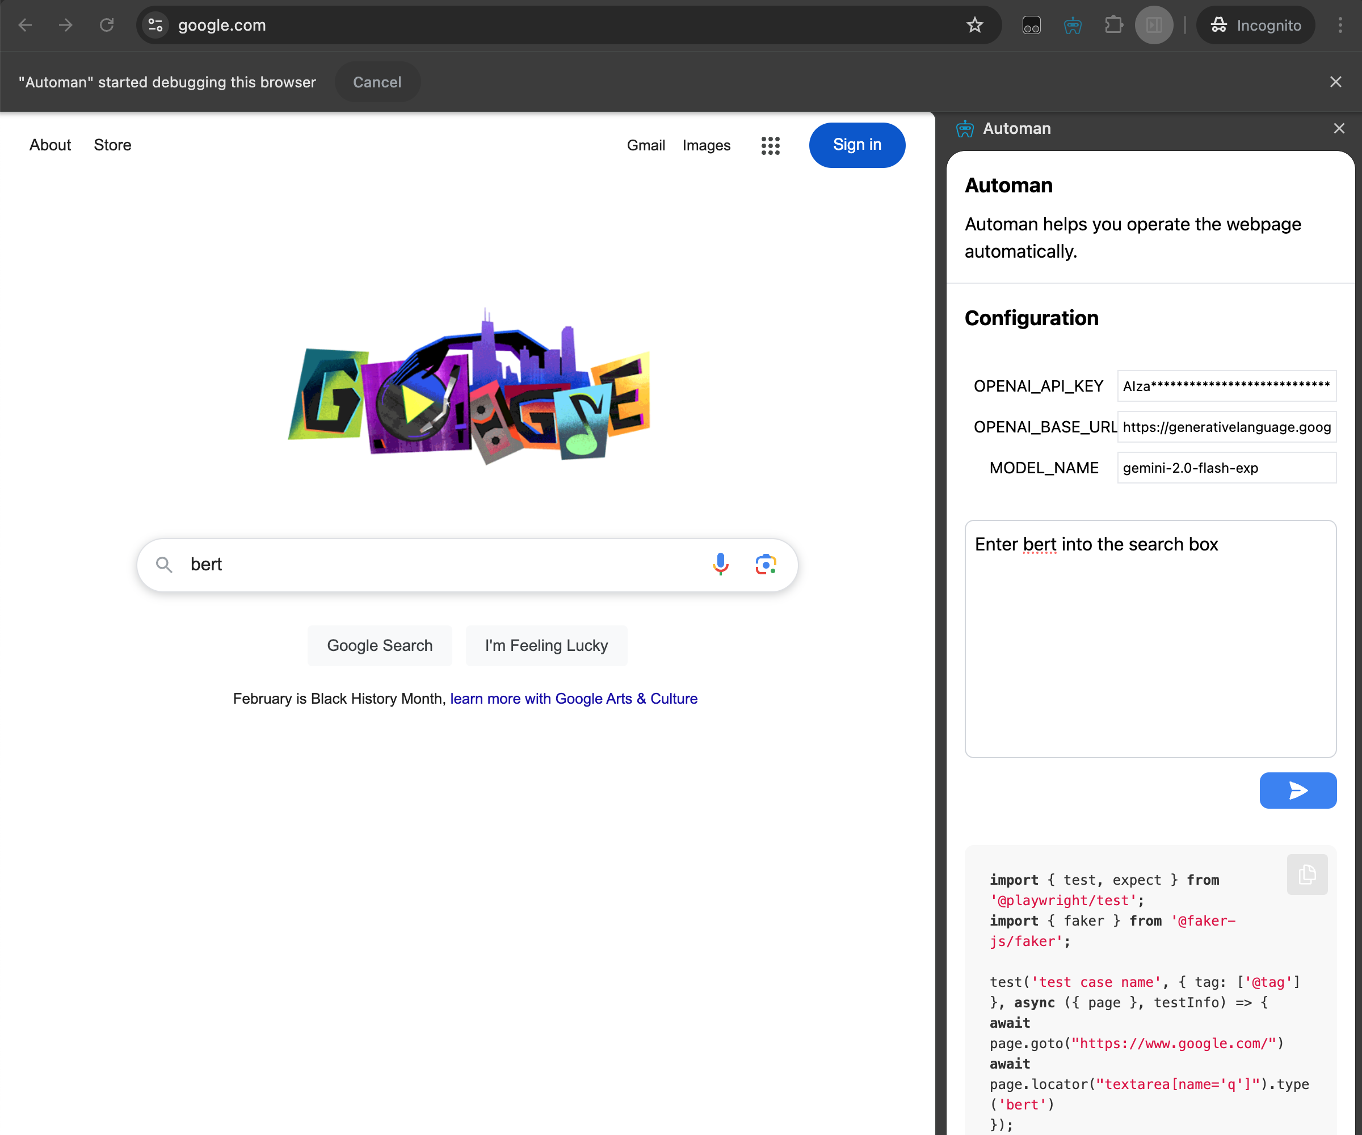Click the 'bert' string in code block
The height and width of the screenshot is (1135, 1362).
(x=1022, y=1104)
